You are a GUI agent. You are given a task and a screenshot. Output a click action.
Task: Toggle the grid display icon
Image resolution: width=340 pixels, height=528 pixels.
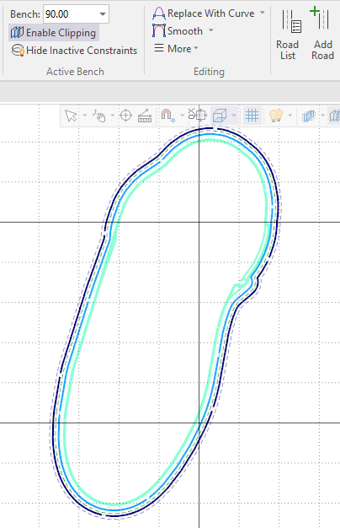tap(252, 116)
